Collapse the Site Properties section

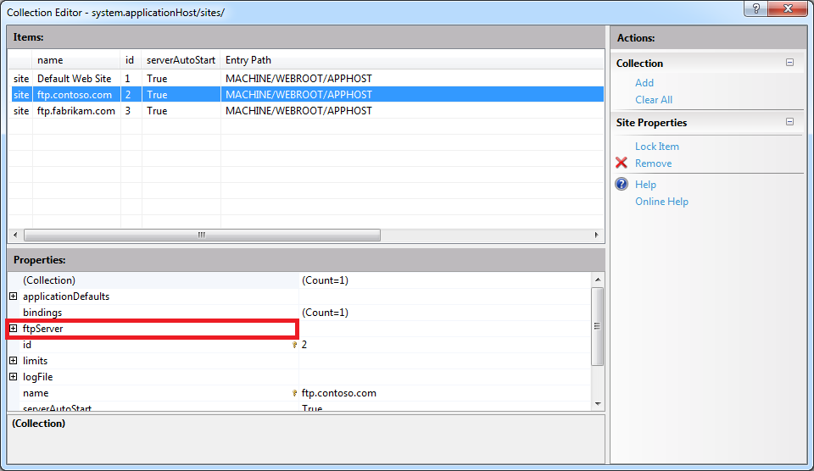pos(790,122)
